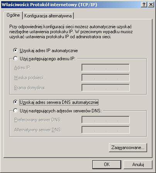Cancel changes with the Anuluj button

point(138,165)
